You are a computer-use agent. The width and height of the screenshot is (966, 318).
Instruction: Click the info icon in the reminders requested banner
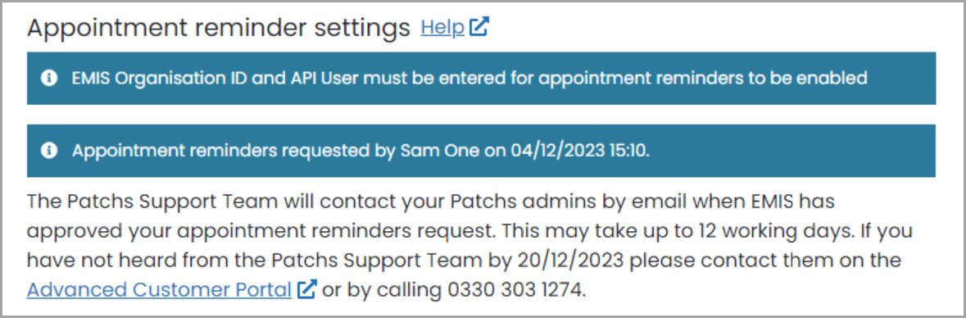pos(48,150)
